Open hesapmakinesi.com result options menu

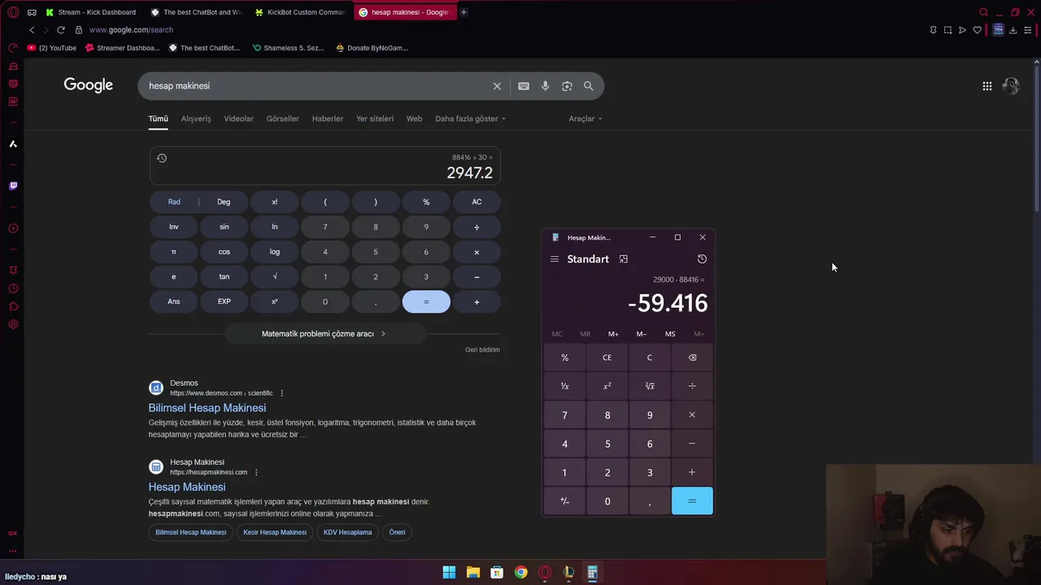[x=256, y=472]
